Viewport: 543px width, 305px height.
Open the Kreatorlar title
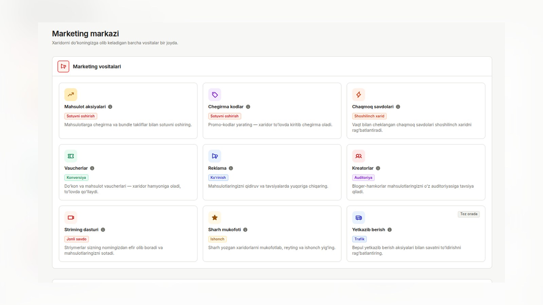(363, 168)
